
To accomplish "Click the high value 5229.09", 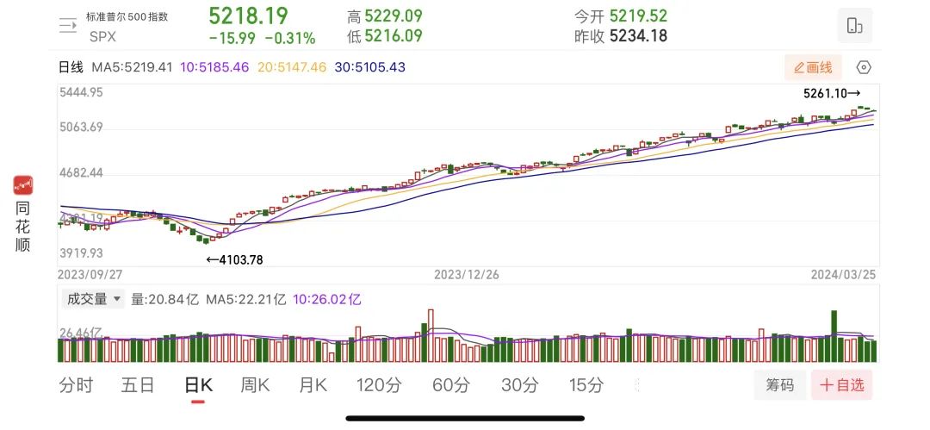I will coord(394,16).
